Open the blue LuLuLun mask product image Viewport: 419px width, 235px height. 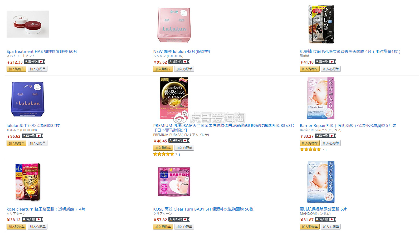(28, 99)
